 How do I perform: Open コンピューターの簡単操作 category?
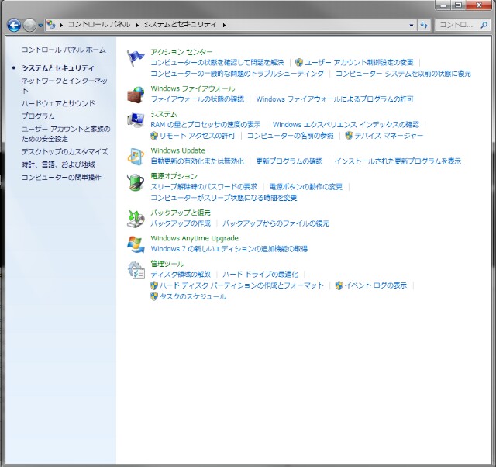61,177
